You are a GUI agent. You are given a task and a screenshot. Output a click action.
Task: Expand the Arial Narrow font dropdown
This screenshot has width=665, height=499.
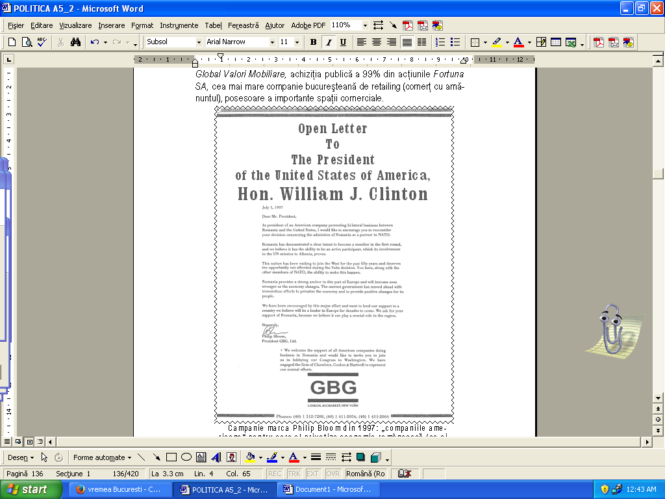tap(272, 42)
